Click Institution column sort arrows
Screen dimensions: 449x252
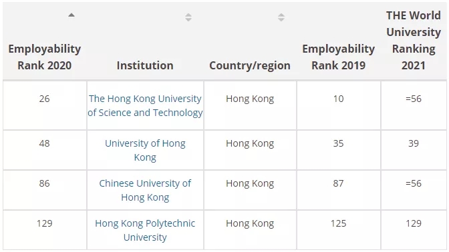[x=188, y=17]
